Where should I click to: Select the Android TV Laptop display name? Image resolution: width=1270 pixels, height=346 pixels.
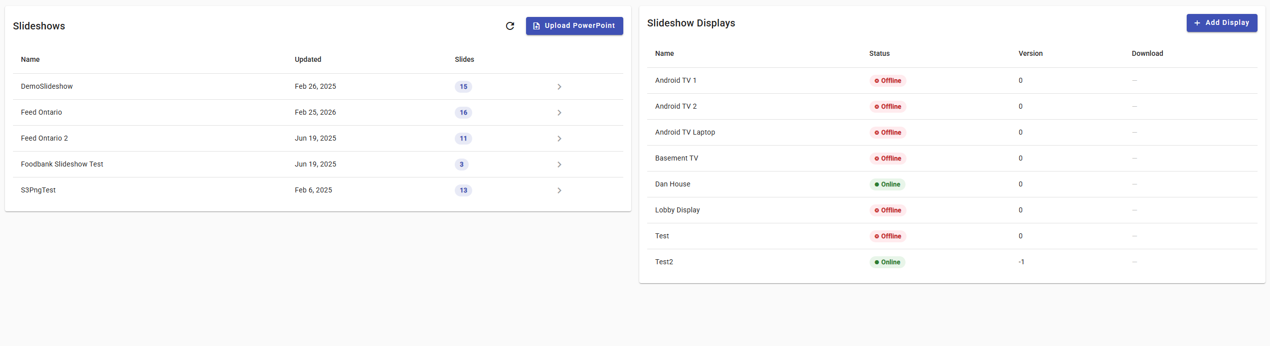click(x=685, y=133)
